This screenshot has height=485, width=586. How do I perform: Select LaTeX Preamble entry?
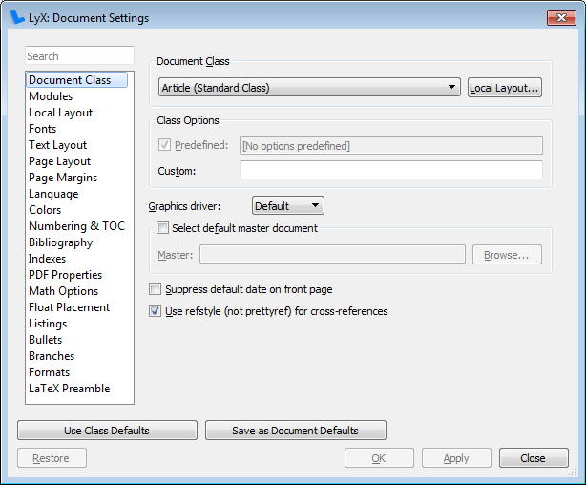click(69, 389)
